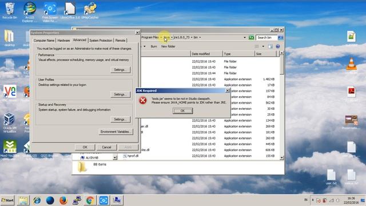
Task: Click the jre1.8.0_73 breadcrumb segment
Action: point(182,37)
